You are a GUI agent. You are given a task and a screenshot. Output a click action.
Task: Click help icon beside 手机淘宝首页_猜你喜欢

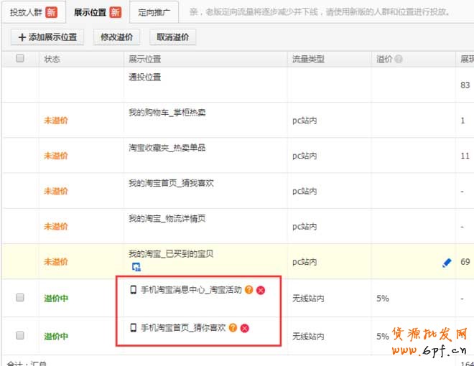(233, 328)
